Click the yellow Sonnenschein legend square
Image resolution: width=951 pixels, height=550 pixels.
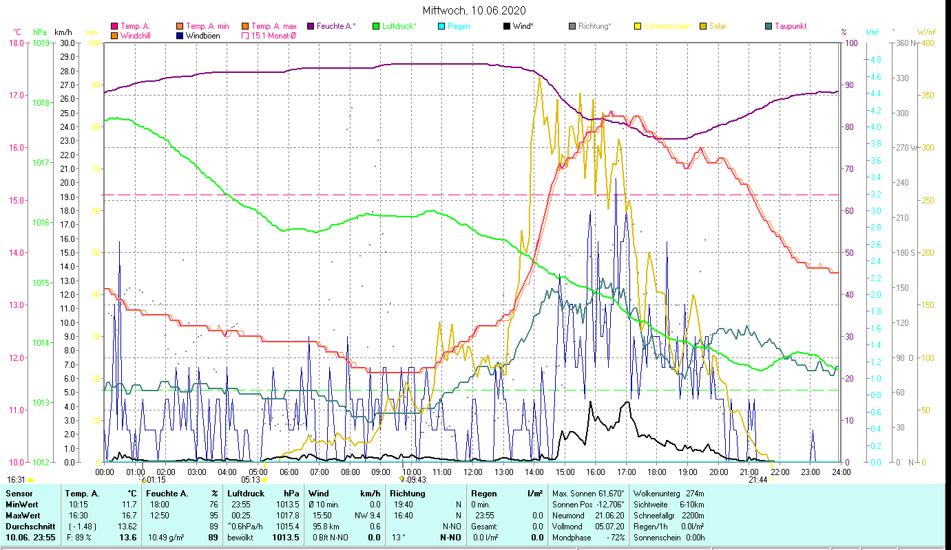point(638,26)
